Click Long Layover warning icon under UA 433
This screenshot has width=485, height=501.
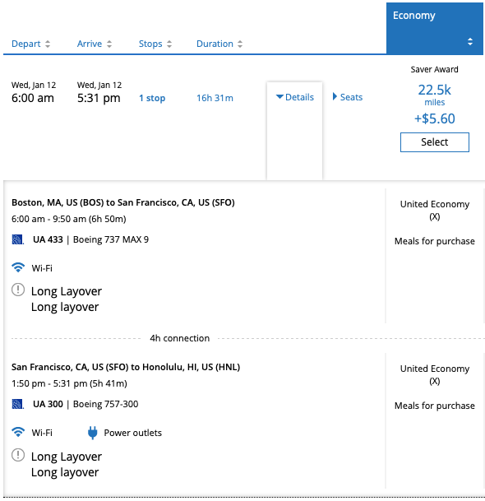click(x=18, y=290)
